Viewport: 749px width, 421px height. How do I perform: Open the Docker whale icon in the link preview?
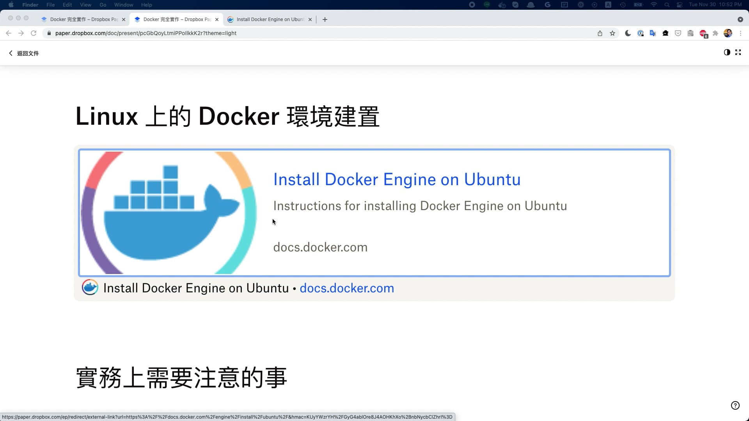click(90, 288)
